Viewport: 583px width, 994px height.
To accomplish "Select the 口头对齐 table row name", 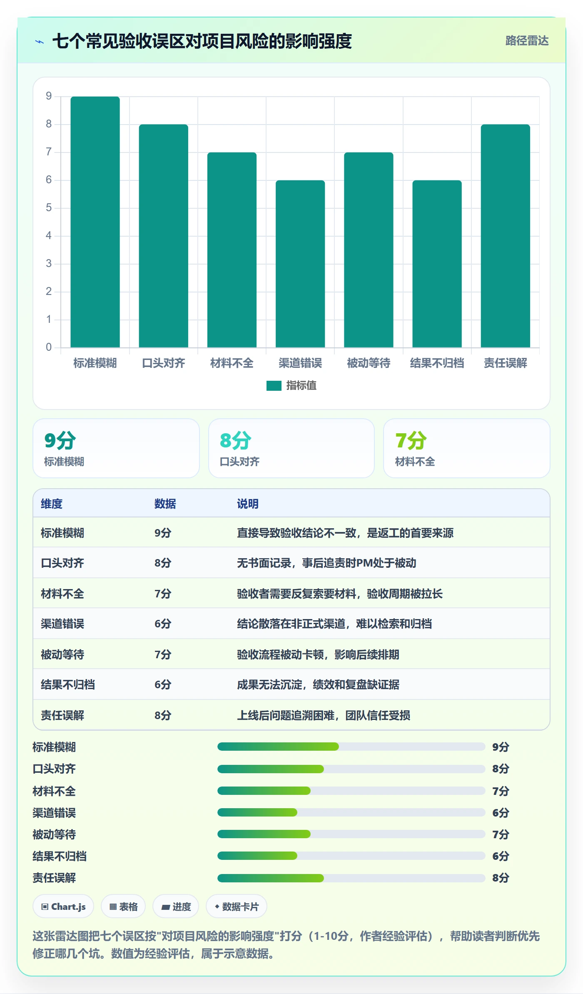I will click(x=62, y=563).
